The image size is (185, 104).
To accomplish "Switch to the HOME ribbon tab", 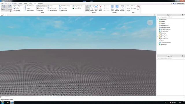I will [20, 3].
